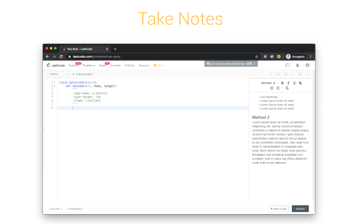Screen dimensions: 358x224
Task: Open the Problems page
Action: 89,66
